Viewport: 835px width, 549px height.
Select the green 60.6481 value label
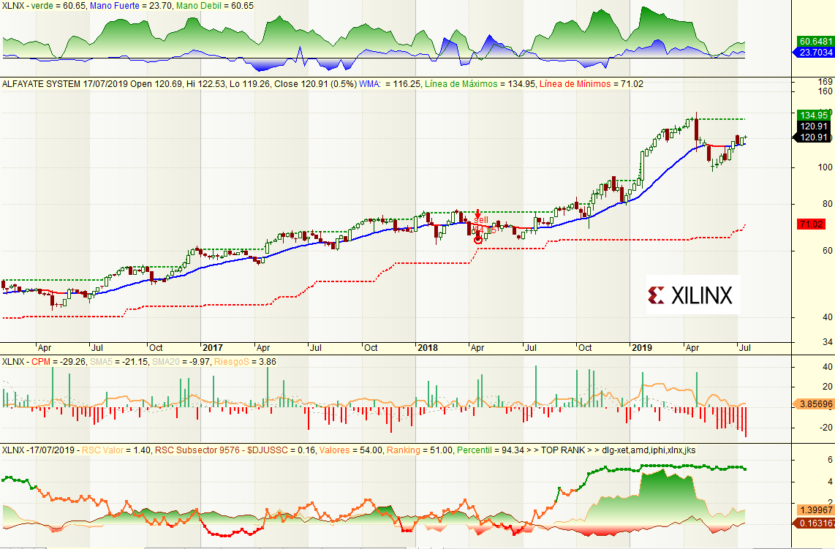coord(815,42)
